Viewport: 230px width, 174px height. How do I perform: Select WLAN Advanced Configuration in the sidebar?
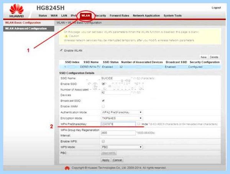pos(29,29)
